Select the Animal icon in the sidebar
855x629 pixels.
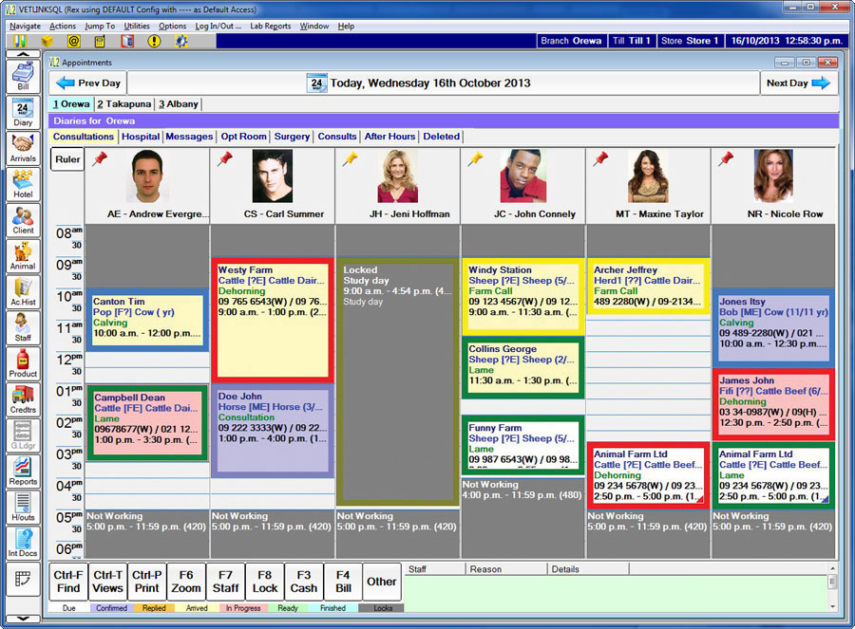[x=21, y=256]
